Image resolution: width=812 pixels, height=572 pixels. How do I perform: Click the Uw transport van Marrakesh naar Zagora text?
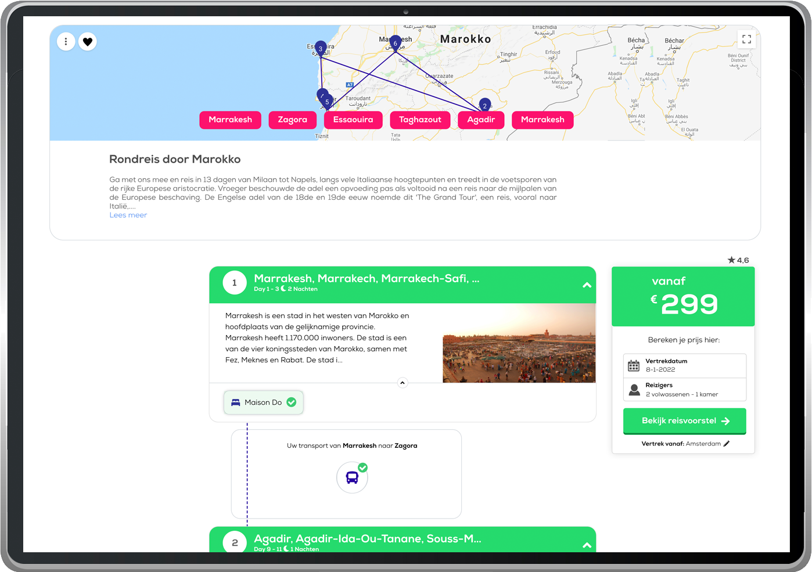coord(352,446)
